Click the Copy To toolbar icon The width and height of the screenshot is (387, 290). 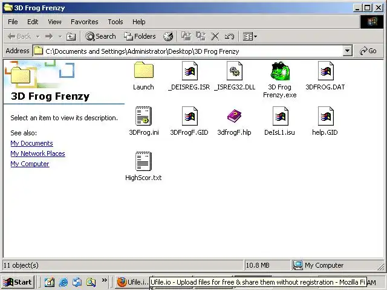tap(201, 36)
